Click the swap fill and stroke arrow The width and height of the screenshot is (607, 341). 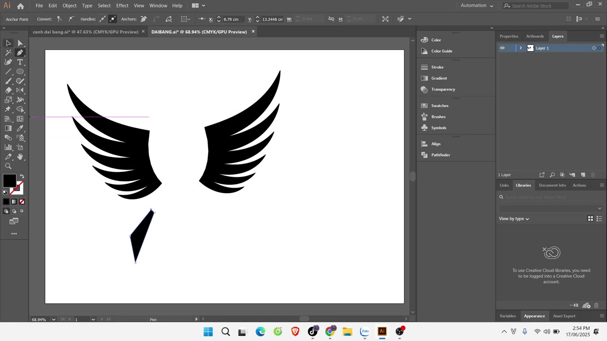tap(22, 176)
